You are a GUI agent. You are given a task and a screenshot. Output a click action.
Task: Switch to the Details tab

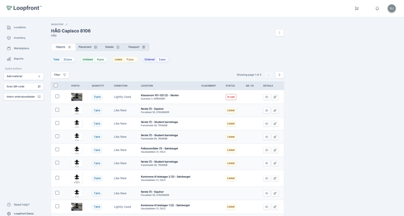click(112, 47)
